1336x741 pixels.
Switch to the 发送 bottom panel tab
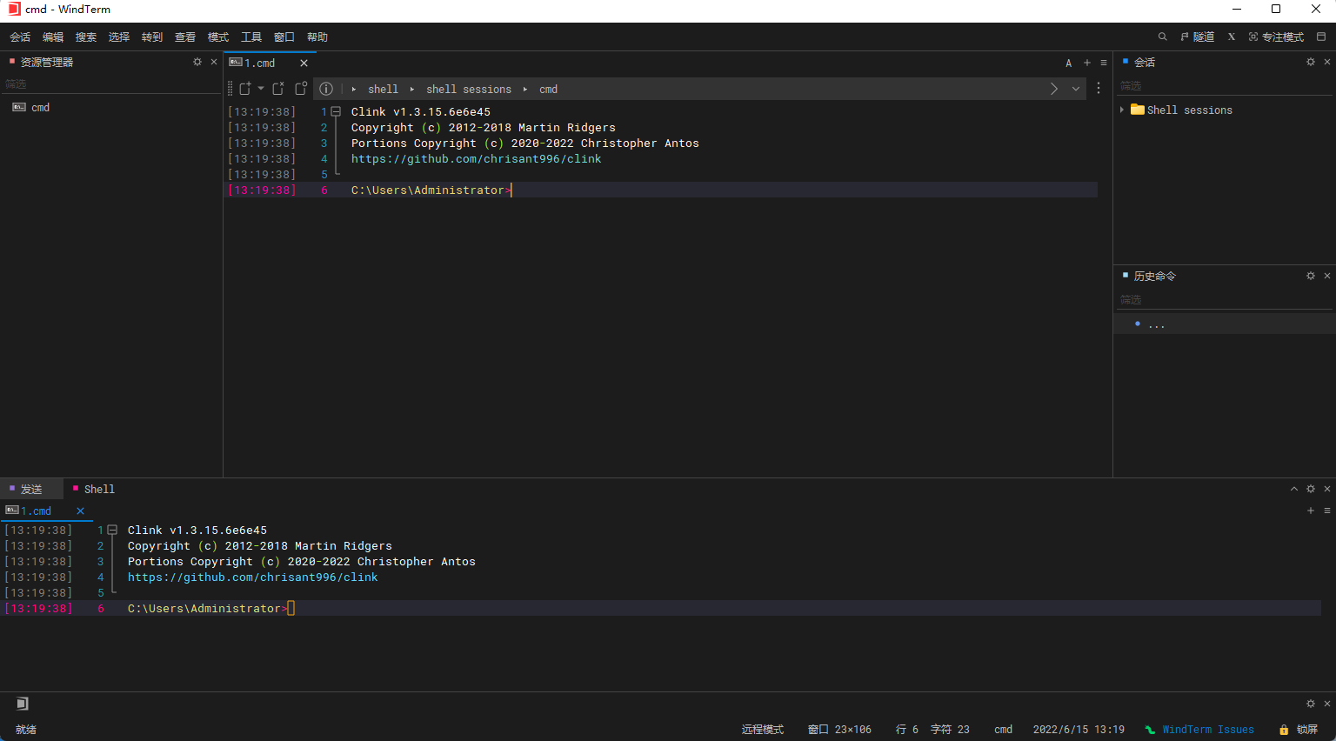click(31, 489)
